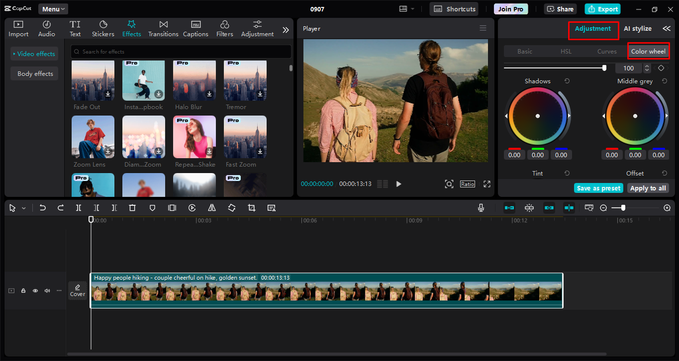Click Apply to all
Viewport: 679px width, 361px height.
648,188
